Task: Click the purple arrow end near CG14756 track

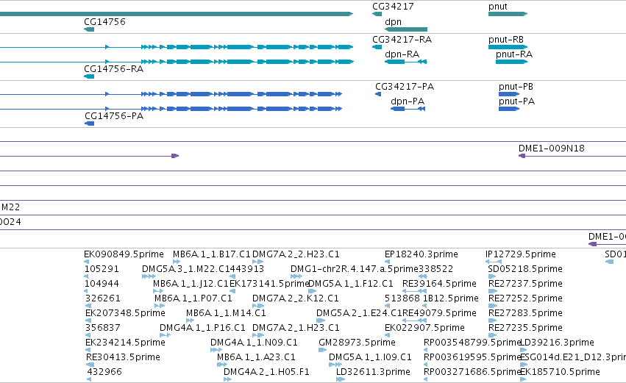Action: click(175, 156)
